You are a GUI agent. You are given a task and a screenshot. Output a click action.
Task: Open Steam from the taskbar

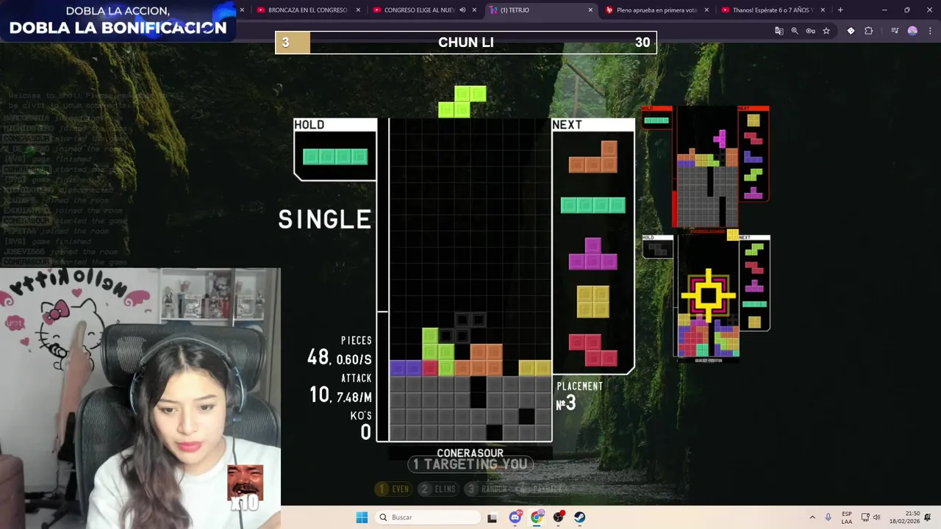tap(580, 517)
